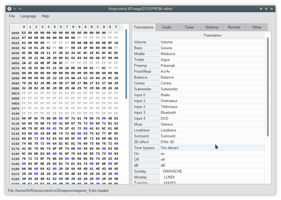
Task: Edit the 'Radio' translation for Input 0
Action: pos(212,95)
